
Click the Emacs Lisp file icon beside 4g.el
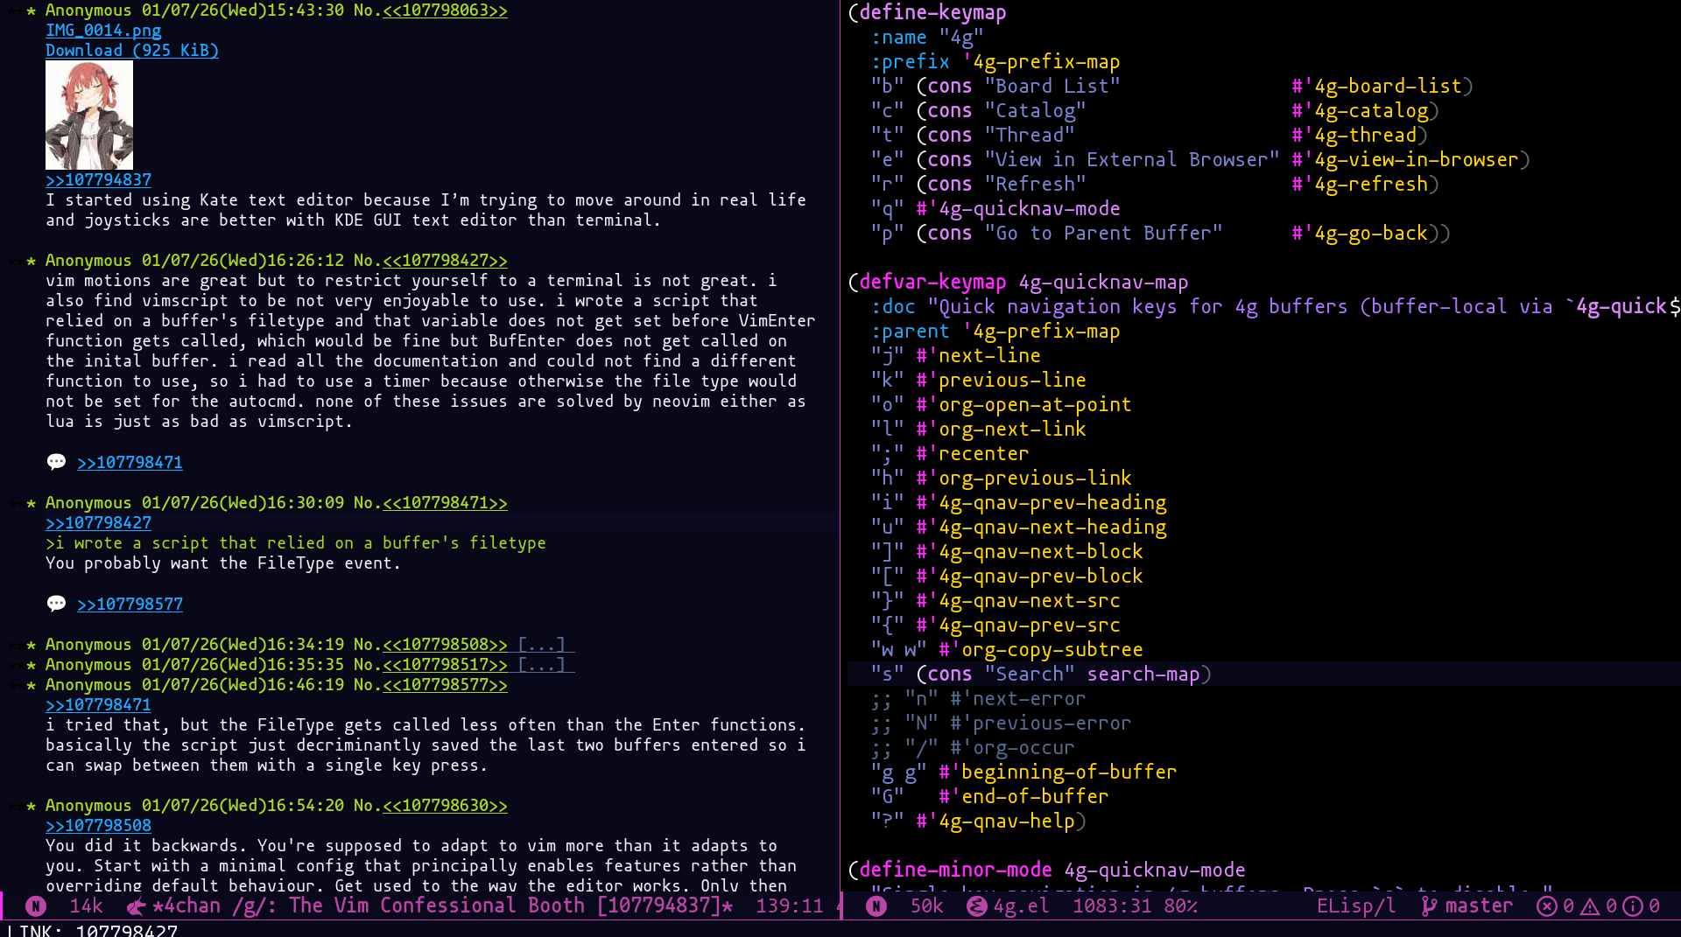click(x=976, y=906)
